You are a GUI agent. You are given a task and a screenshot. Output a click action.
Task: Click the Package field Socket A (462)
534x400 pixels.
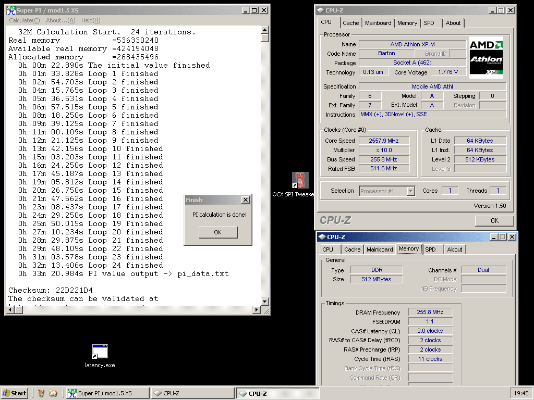tap(412, 63)
